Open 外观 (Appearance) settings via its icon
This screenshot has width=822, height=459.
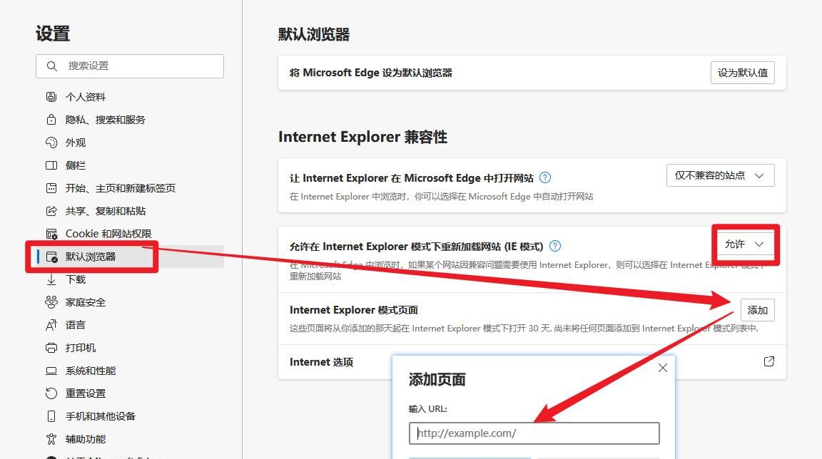tap(49, 142)
